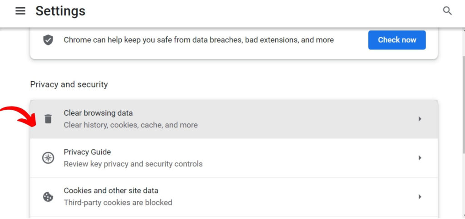
Task: Click the search settings magnifier icon
Action: 447,11
